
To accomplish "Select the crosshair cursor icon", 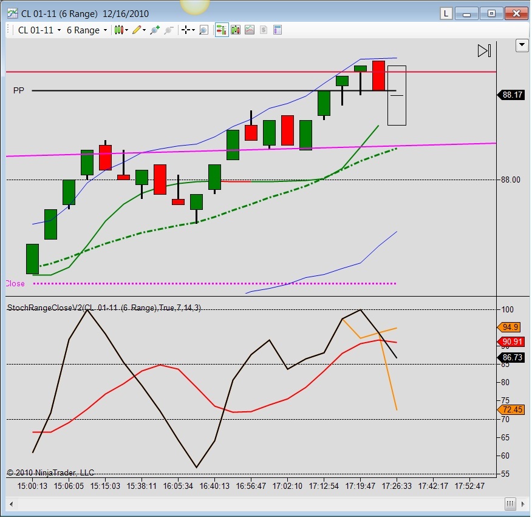I will click(x=186, y=30).
